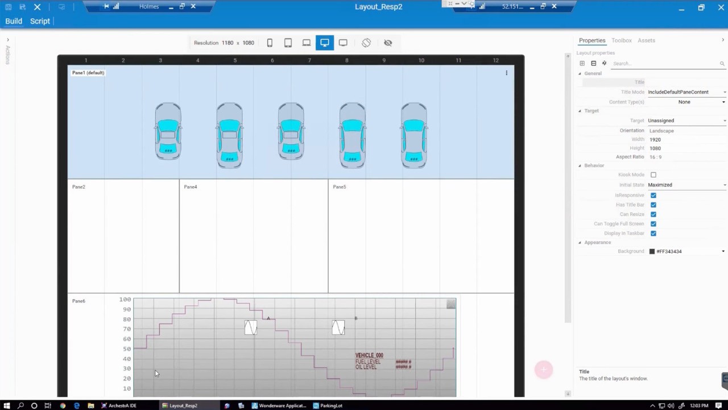
Task: Uncheck the Can Resize checkbox
Action: click(x=653, y=214)
